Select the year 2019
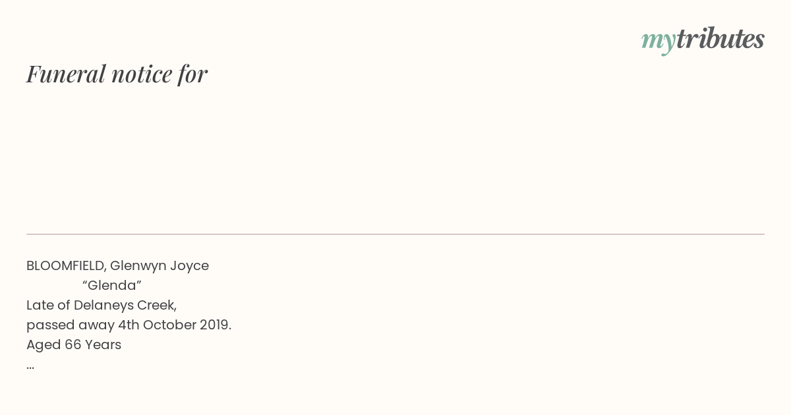 point(214,325)
